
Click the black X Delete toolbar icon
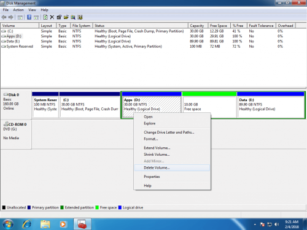52,17
